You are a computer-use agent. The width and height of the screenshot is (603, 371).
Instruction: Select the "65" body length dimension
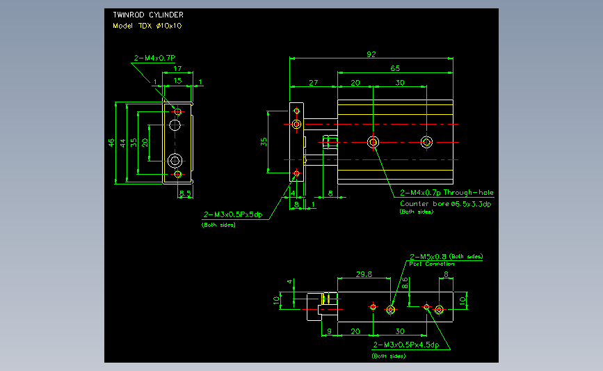coord(395,68)
